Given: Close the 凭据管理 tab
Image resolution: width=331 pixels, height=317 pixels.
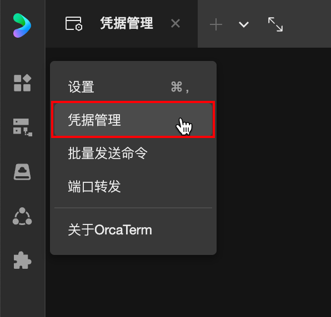Looking at the screenshot, I should pos(175,23).
